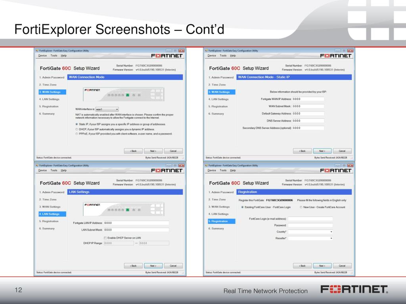Open the Help menu in the Static IP window
The image size is (406, 304).
(x=233, y=55)
